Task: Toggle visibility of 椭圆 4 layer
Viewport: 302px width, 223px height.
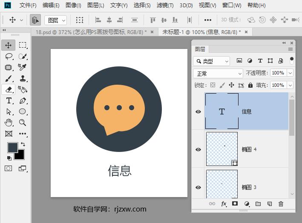Action: coord(198,149)
